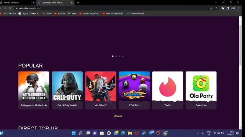This screenshot has width=245, height=137.
Task: Open the Wi-Fi network tray icon
Action: pyautogui.click(x=215, y=133)
